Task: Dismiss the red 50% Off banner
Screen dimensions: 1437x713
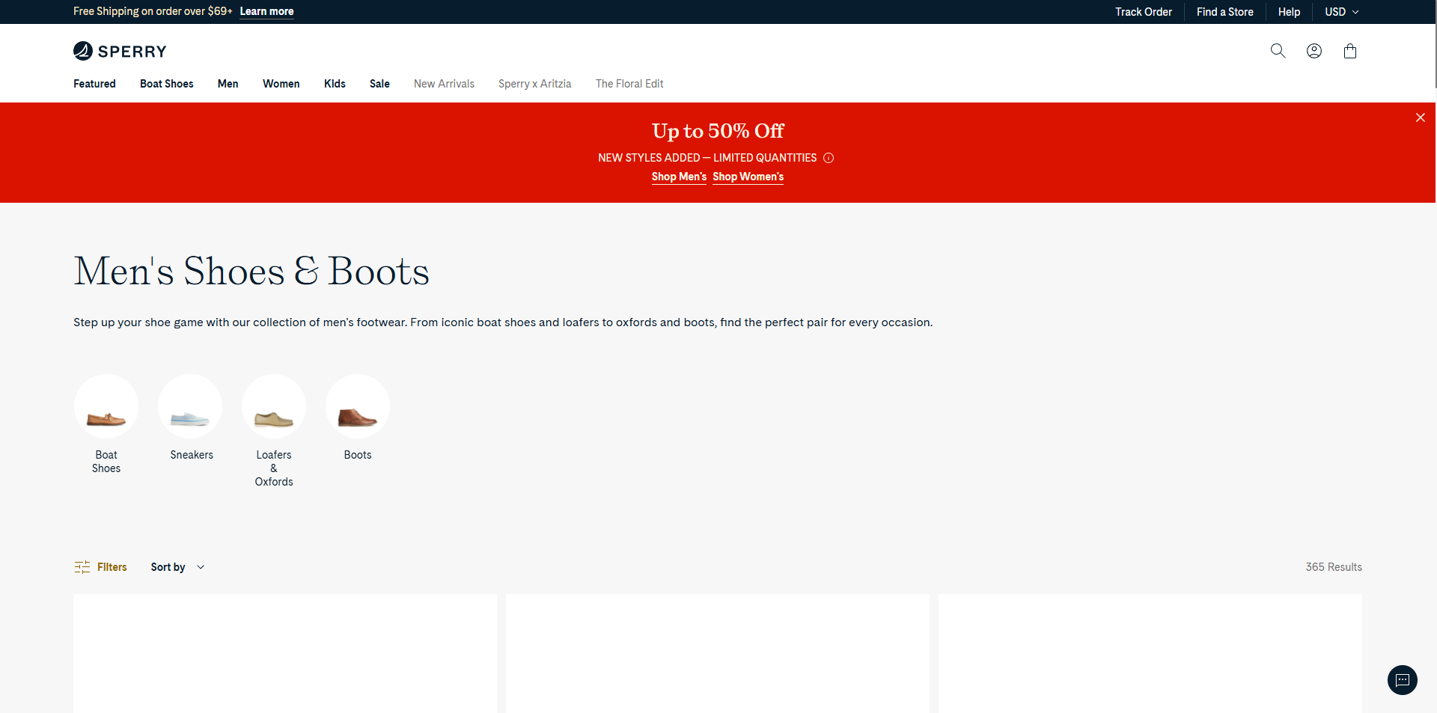Action: 1420,117
